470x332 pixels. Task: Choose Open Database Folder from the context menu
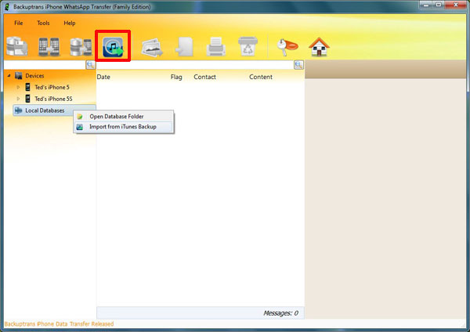[x=124, y=117]
